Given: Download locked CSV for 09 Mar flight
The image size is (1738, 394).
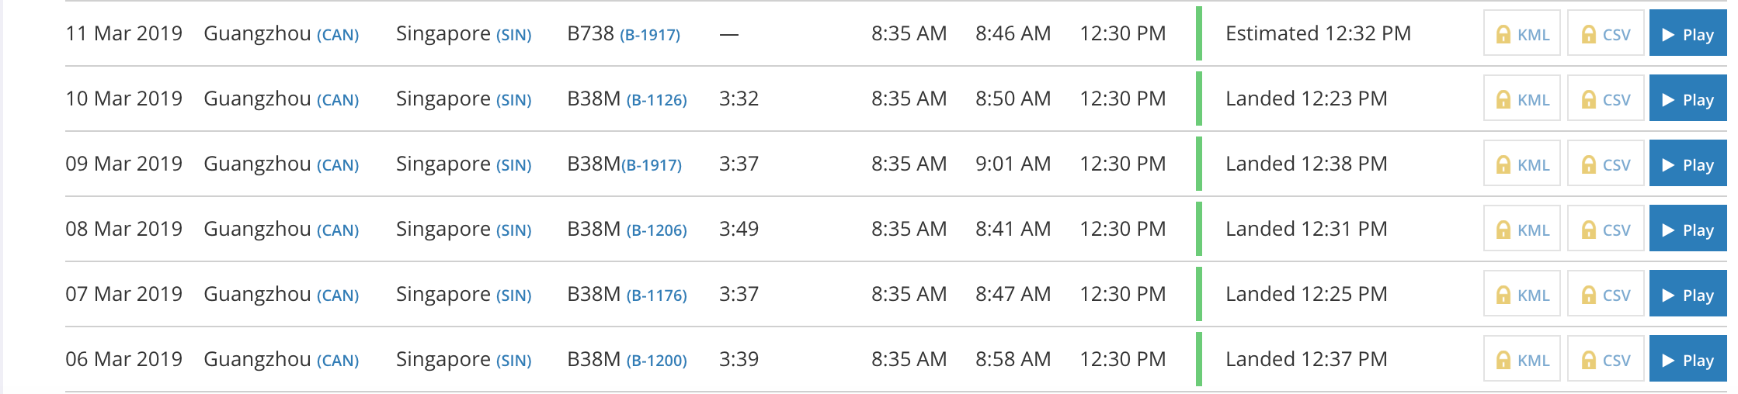Looking at the screenshot, I should (x=1606, y=164).
